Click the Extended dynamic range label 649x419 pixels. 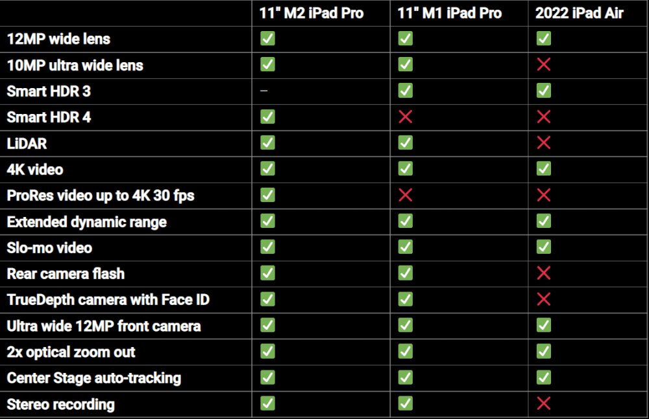click(x=87, y=222)
